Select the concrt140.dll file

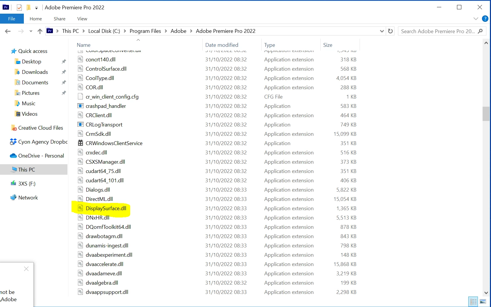click(x=101, y=60)
